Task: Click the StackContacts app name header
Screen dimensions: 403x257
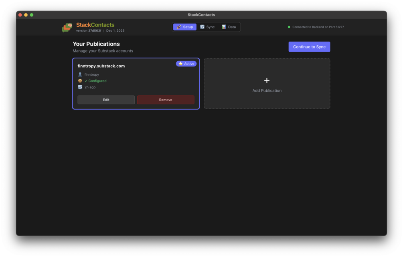Action: click(95, 25)
